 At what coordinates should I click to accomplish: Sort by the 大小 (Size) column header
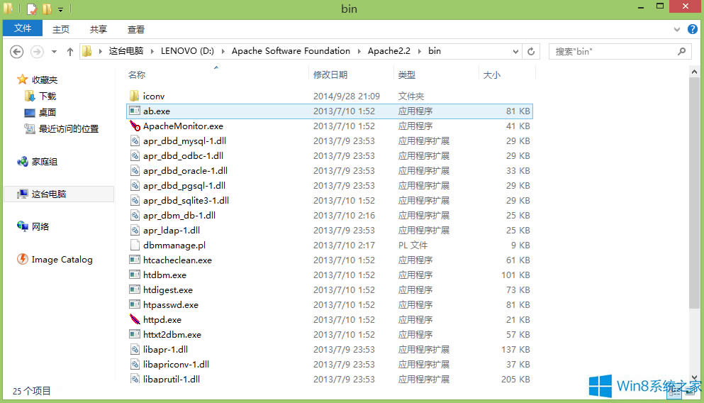point(491,74)
